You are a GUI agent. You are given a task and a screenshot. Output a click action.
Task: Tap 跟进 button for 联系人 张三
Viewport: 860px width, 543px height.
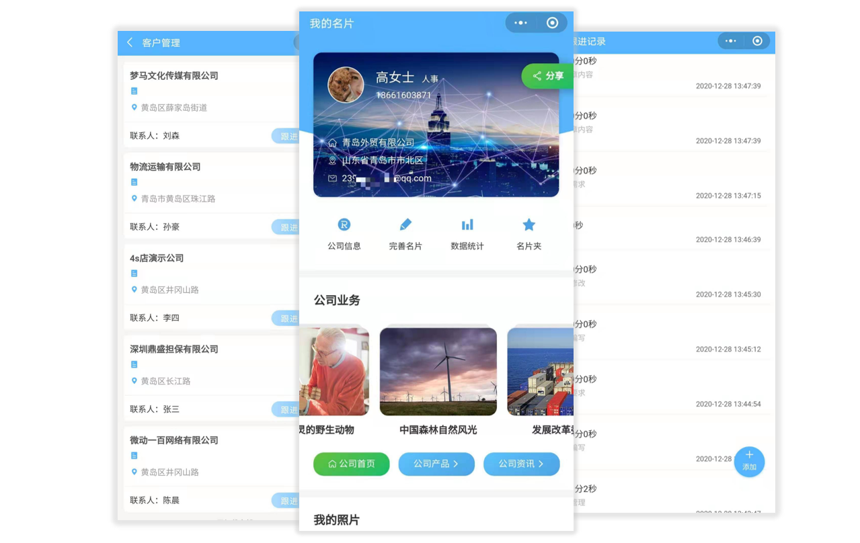click(286, 409)
